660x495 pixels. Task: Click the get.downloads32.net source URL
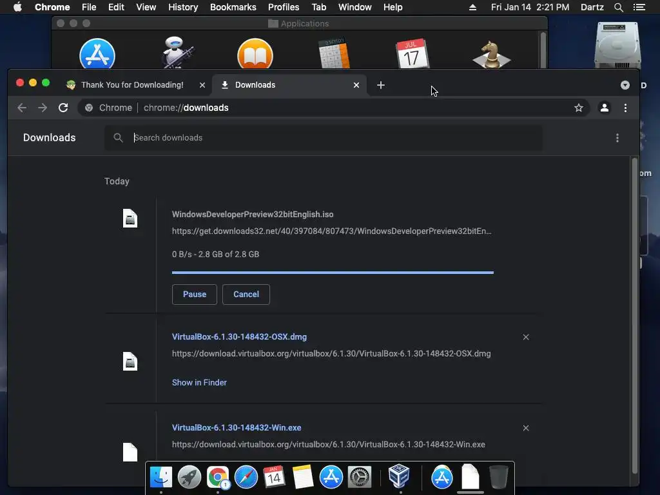click(x=332, y=231)
